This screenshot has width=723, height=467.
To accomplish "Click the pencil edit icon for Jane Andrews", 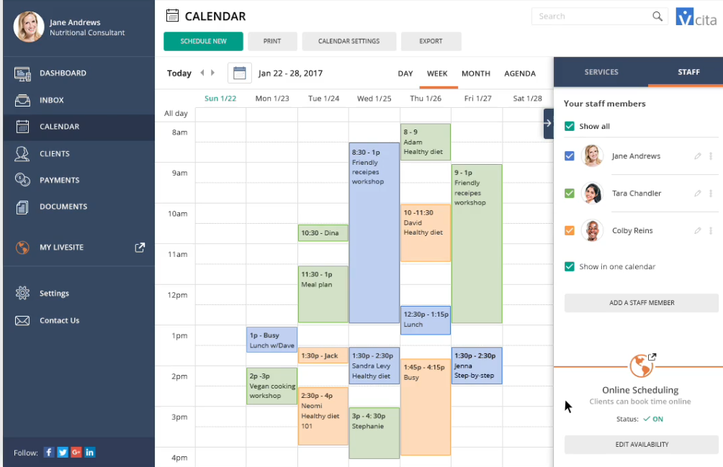I will click(698, 156).
